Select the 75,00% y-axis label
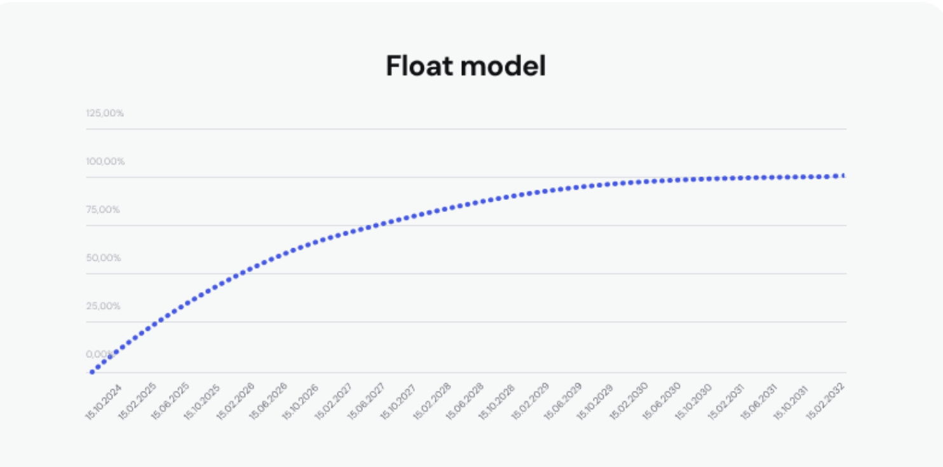Screen dimensions: 943x467 [x=103, y=209]
